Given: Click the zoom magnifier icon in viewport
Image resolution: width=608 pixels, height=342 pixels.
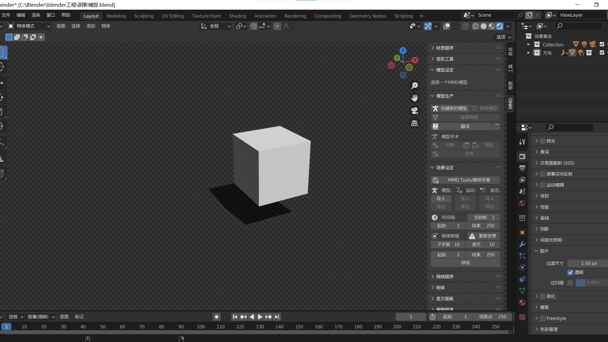Looking at the screenshot, I should [414, 86].
